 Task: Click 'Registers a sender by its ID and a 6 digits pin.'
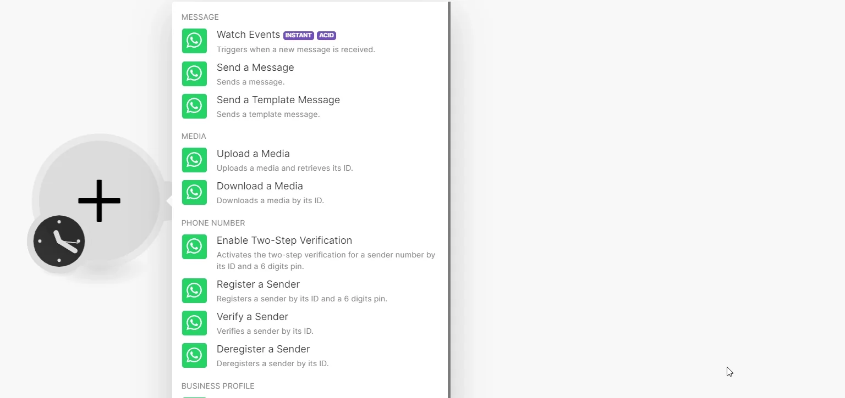302,299
